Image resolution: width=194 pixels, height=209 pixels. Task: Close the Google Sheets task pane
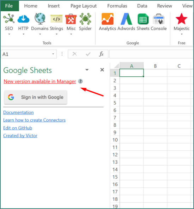pos(102,70)
